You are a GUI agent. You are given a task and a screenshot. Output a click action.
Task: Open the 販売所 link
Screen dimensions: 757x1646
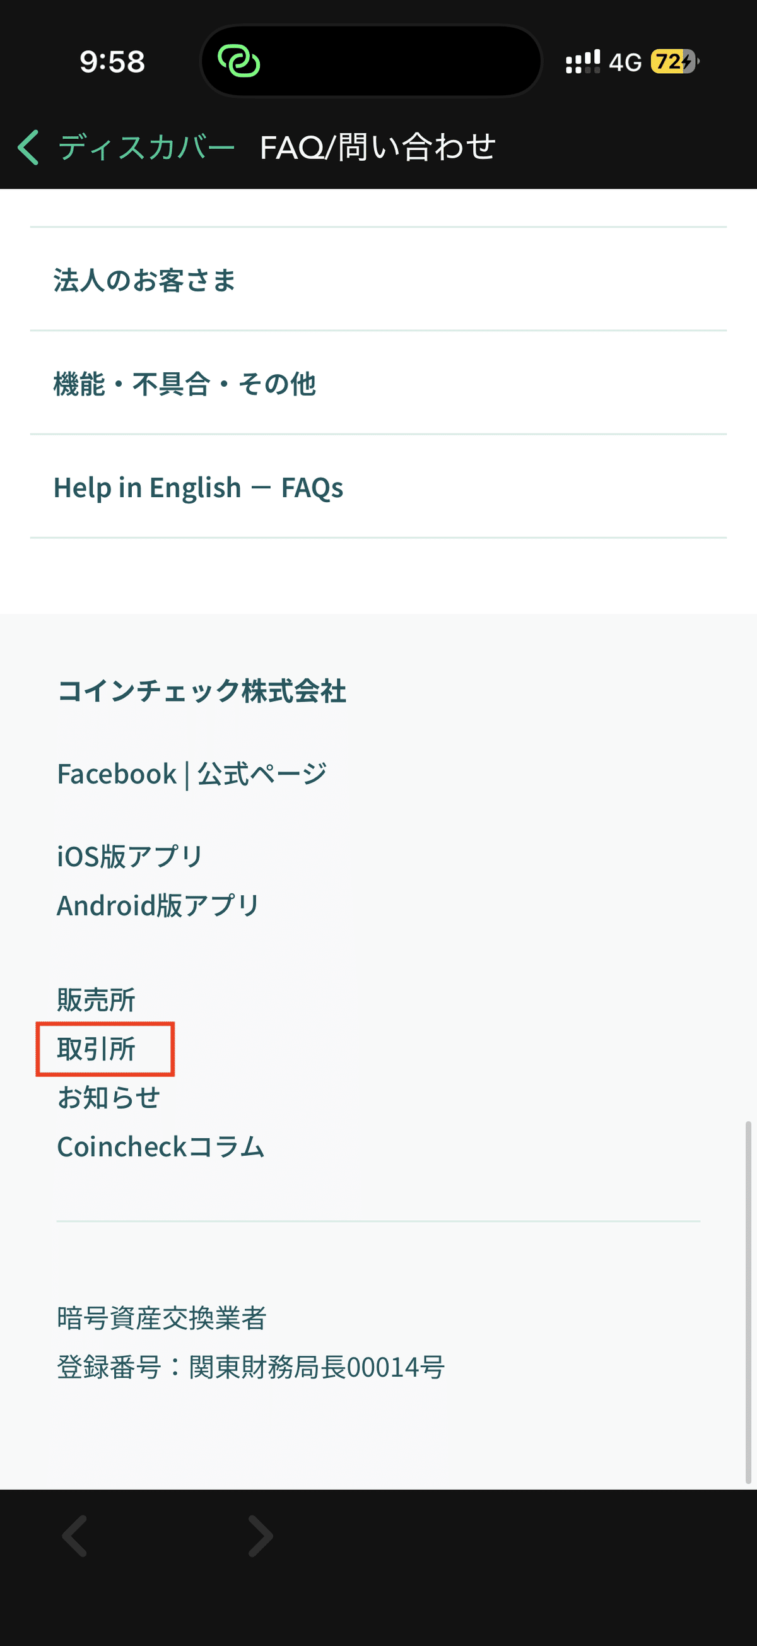[x=95, y=999]
